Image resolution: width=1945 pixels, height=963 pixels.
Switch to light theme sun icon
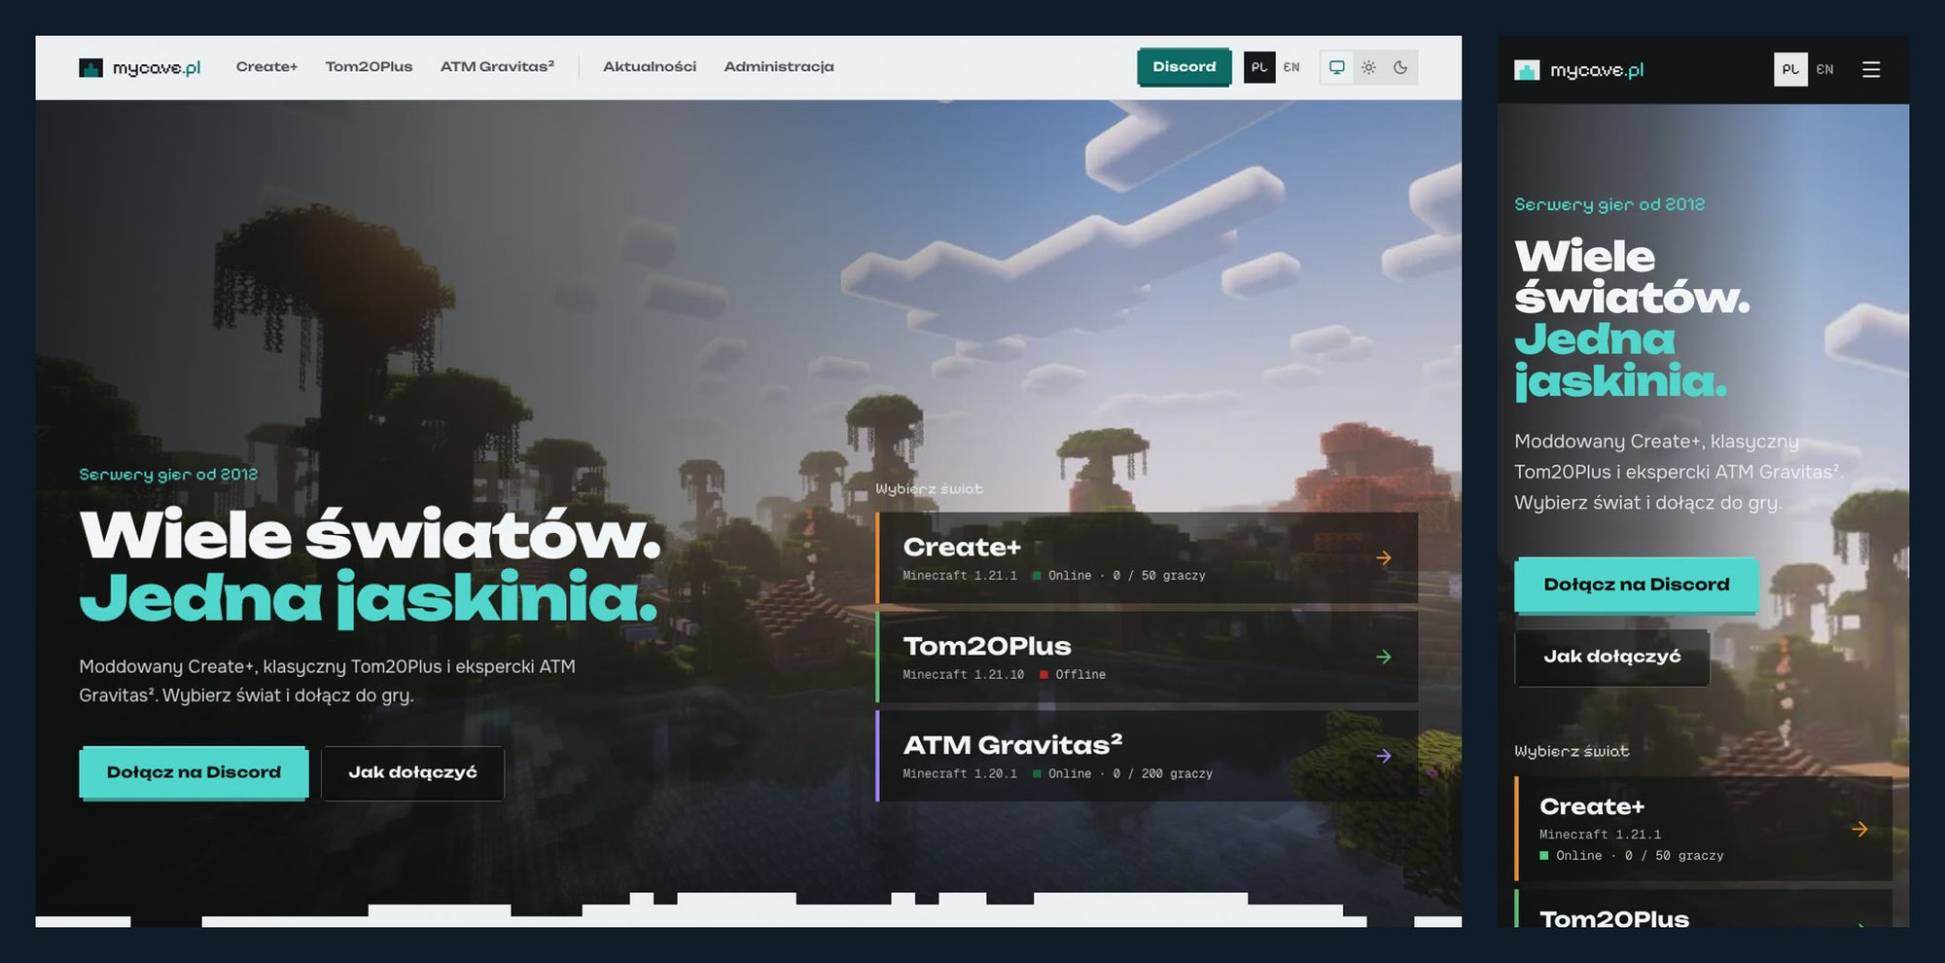[x=1368, y=67]
